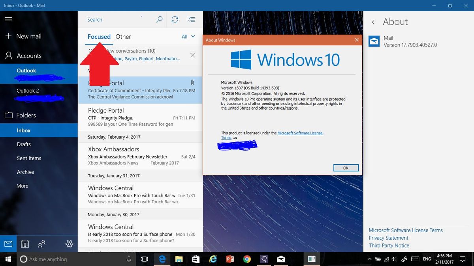Switch to Calendar using the calendar icon
The width and height of the screenshot is (474, 266).
point(24,244)
